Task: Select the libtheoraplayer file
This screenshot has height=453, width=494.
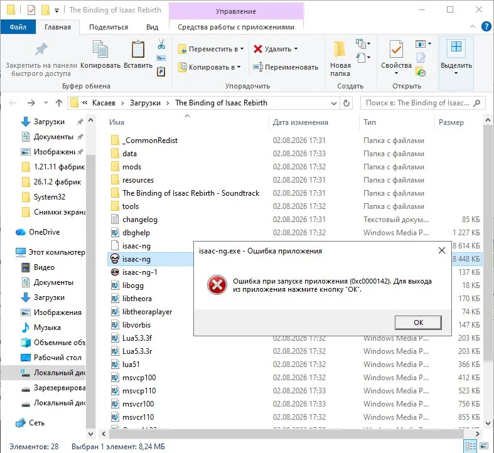Action: tap(147, 312)
